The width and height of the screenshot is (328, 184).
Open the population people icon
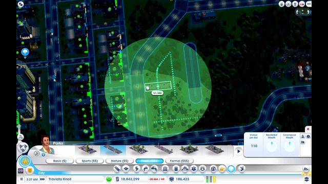pos(172,179)
